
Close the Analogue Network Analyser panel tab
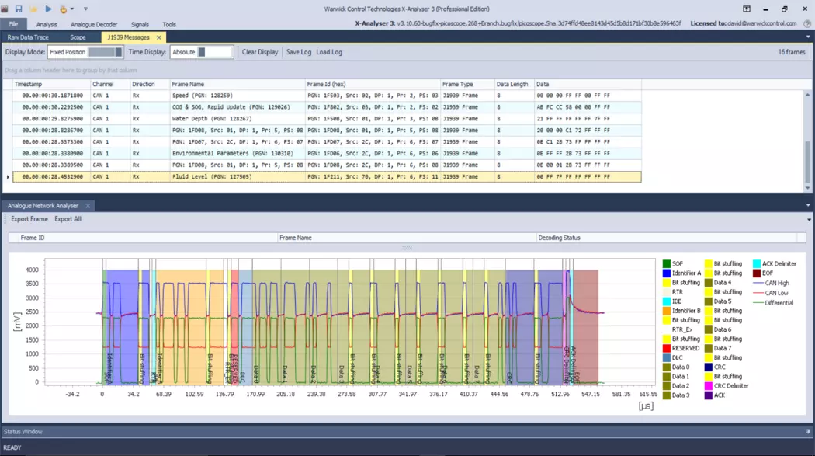coord(88,206)
